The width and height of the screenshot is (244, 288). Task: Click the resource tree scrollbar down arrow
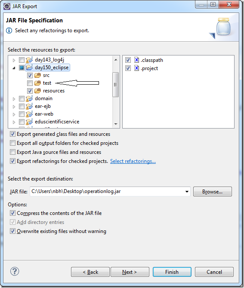tap(116, 124)
